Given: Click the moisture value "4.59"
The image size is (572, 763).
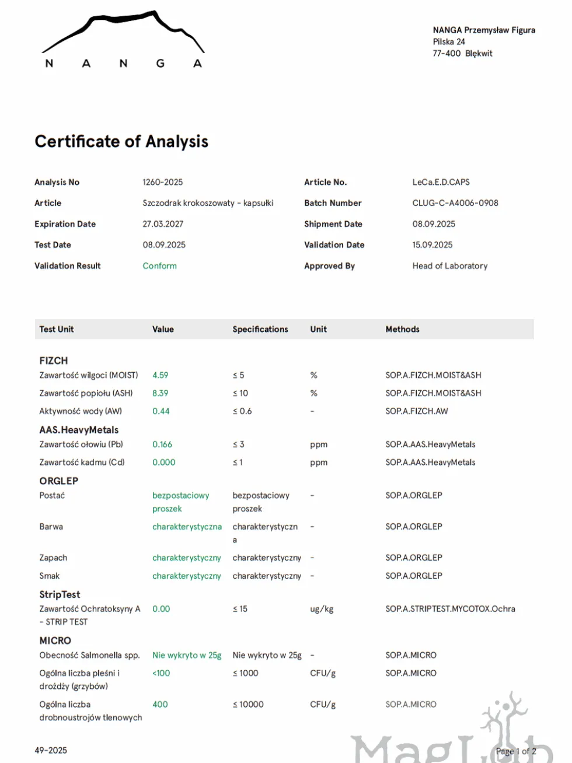Looking at the screenshot, I should 160,375.
